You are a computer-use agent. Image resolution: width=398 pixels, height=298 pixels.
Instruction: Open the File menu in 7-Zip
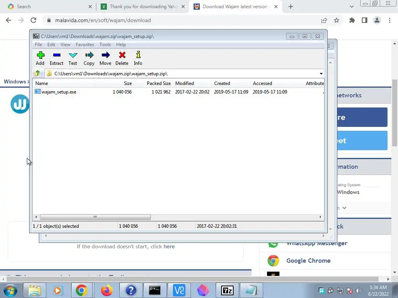(x=38, y=45)
